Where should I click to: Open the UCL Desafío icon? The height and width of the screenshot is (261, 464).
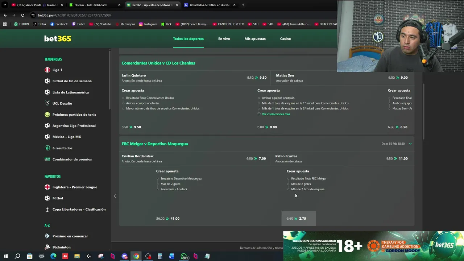coord(47,103)
